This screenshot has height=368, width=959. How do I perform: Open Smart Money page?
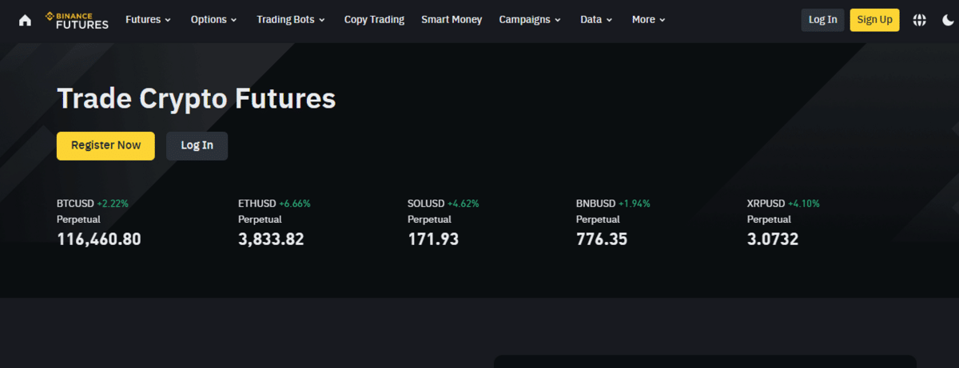pyautogui.click(x=452, y=20)
